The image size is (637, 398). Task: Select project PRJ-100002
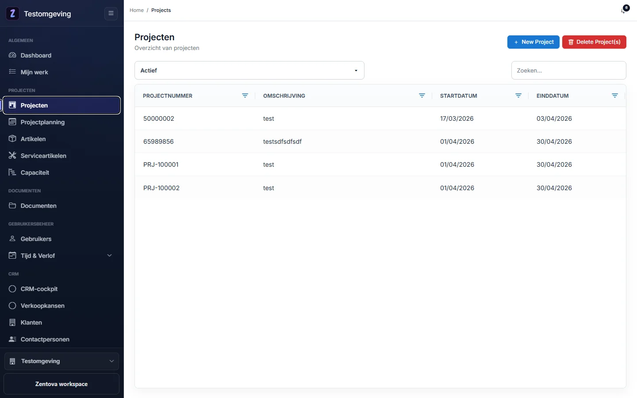click(x=161, y=188)
